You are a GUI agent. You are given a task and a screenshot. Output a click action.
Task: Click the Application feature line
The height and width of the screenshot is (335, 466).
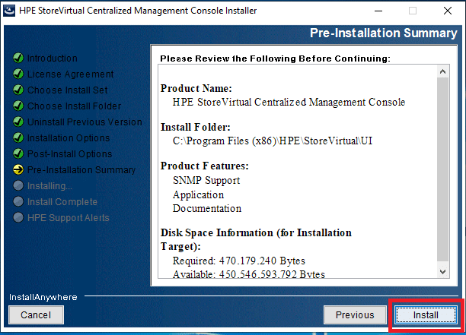click(x=198, y=194)
